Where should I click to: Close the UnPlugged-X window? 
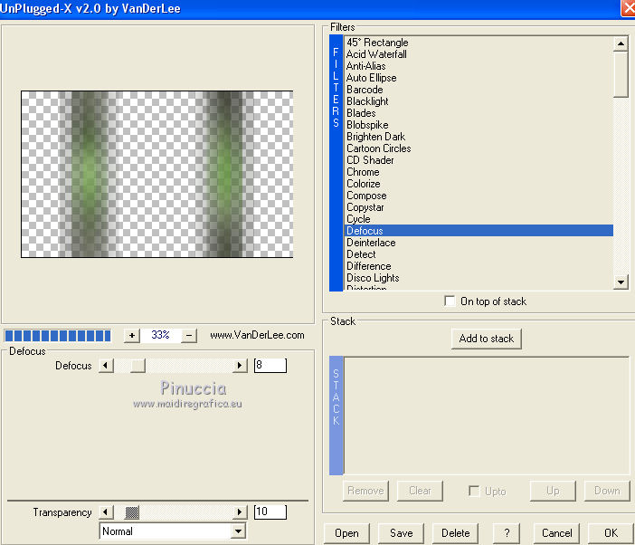[x=629, y=8]
